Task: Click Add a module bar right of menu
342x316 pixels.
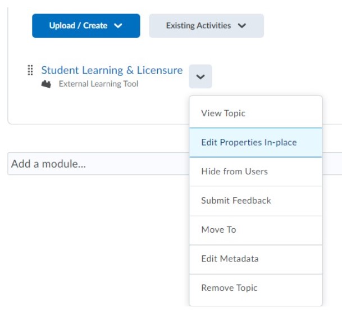Action: 332,164
